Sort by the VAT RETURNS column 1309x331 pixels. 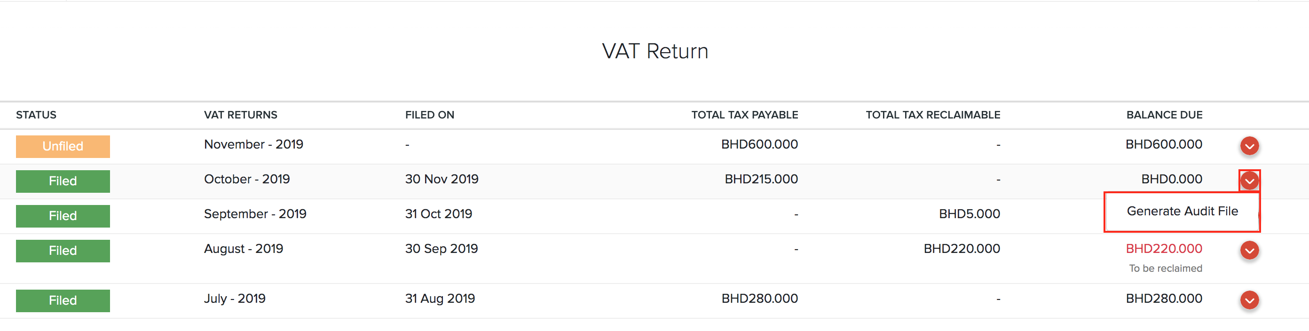tap(240, 115)
